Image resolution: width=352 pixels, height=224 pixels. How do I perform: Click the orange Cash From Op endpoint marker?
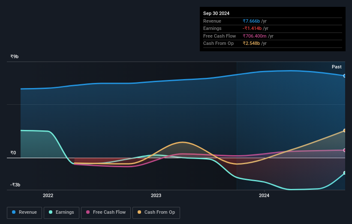click(345, 130)
